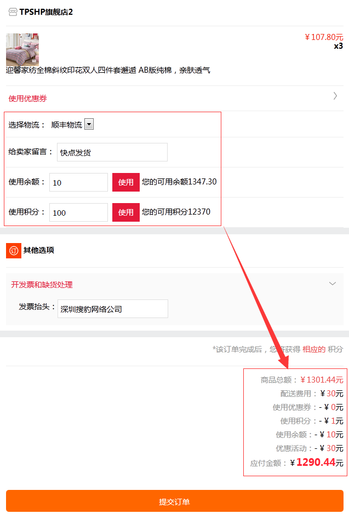Expand the coupon row right chevron

pyautogui.click(x=335, y=96)
